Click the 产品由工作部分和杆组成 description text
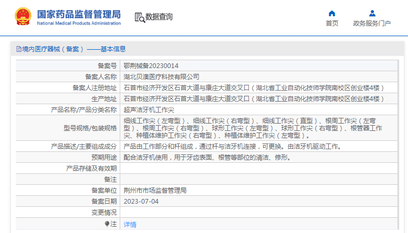The image size is (408, 233). click(x=233, y=147)
